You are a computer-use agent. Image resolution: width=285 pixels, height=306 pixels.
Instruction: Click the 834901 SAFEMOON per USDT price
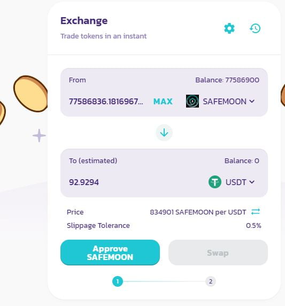(x=198, y=212)
